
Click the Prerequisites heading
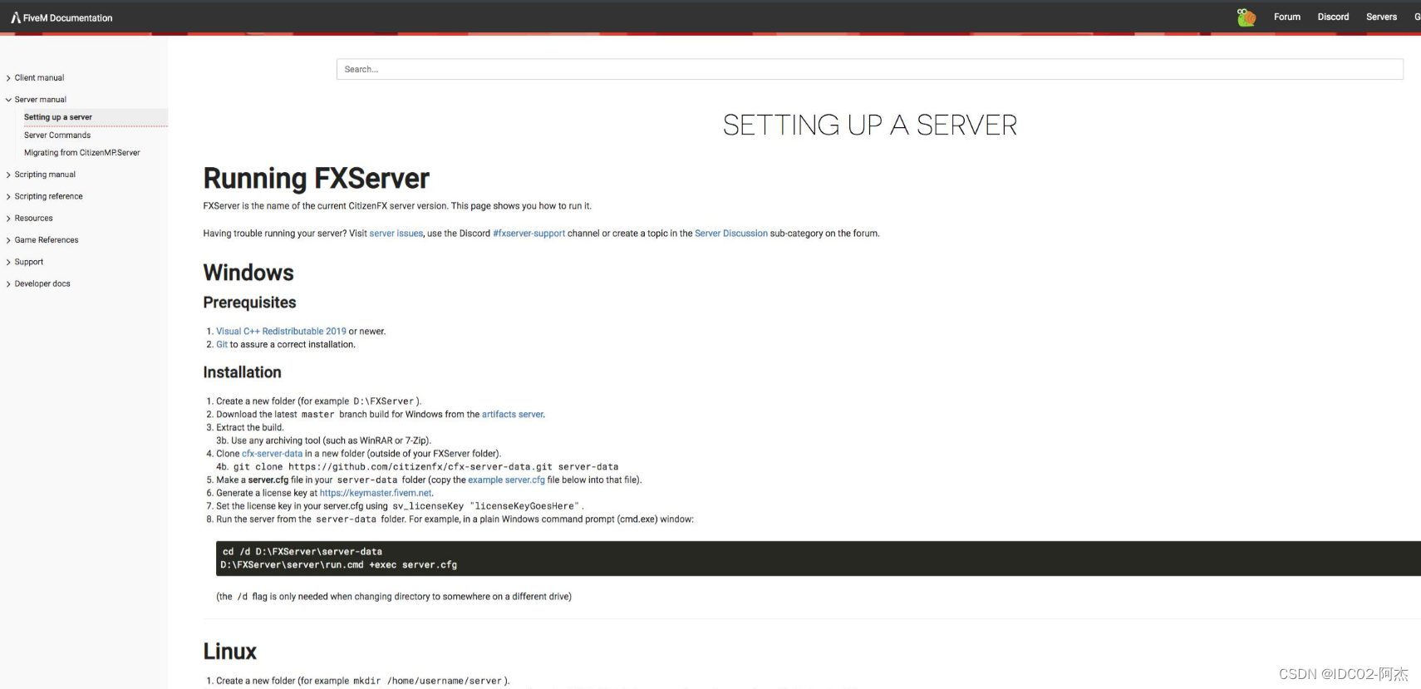point(249,303)
